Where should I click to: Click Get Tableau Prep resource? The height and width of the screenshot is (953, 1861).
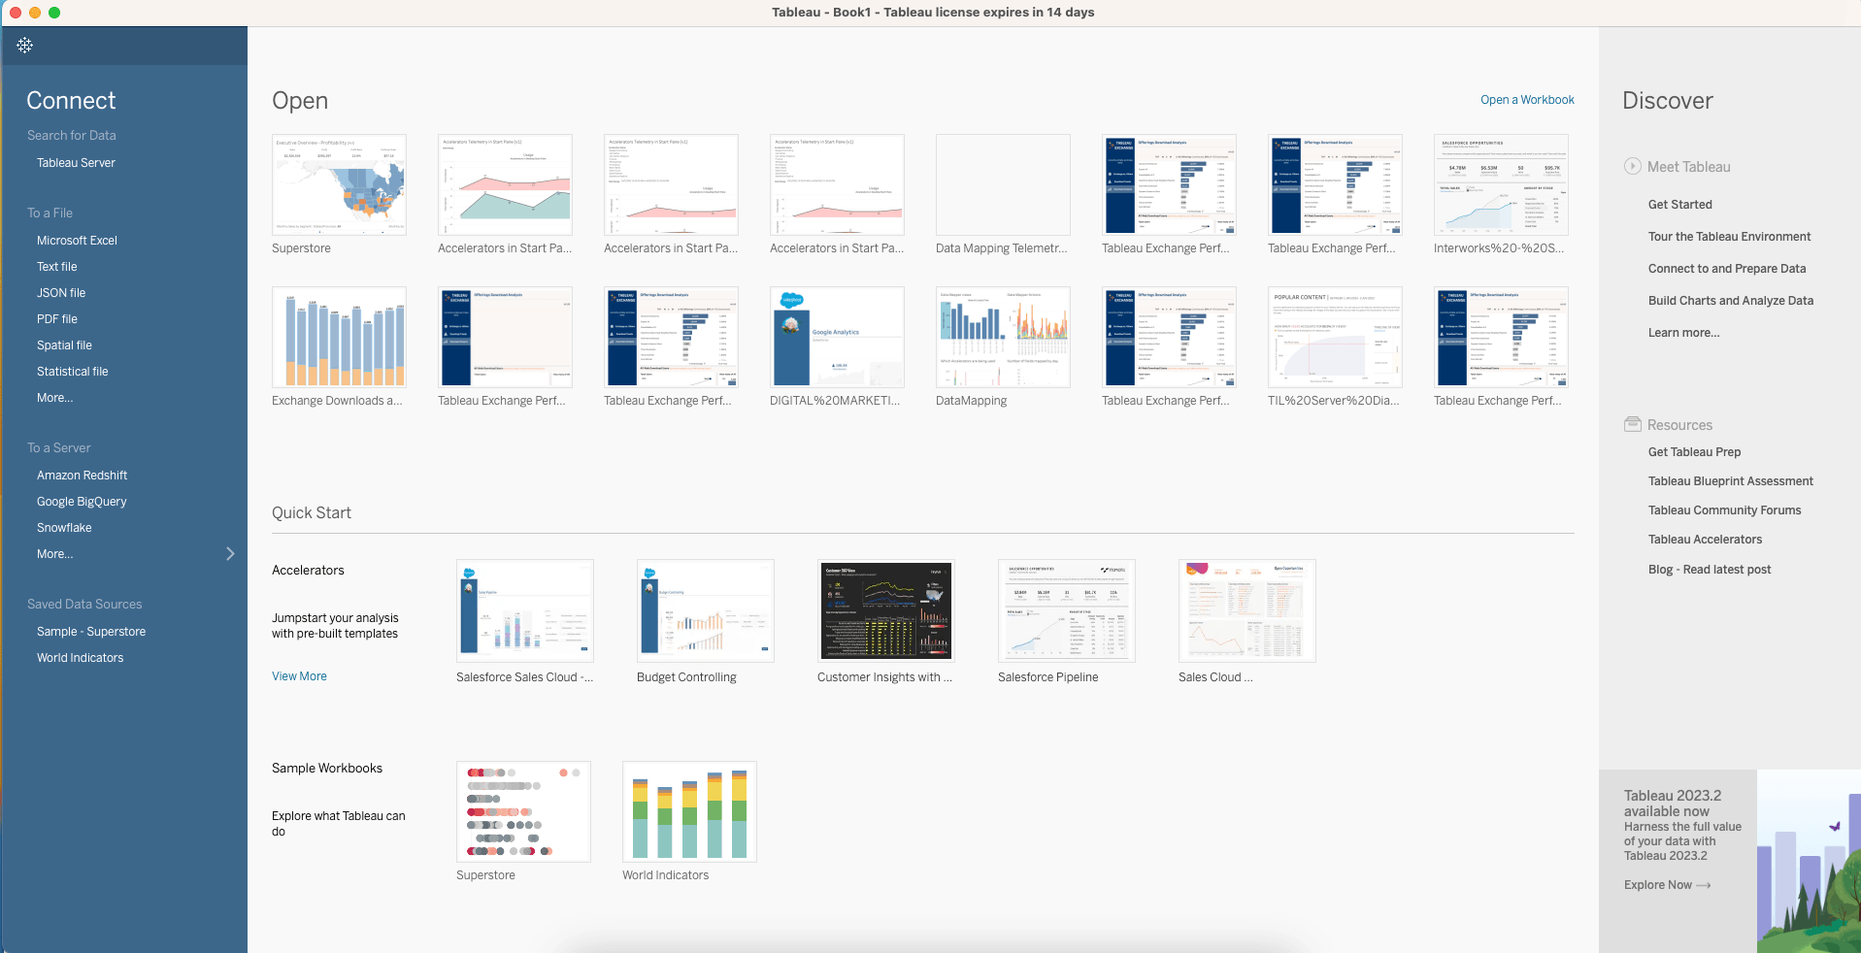[1694, 451]
